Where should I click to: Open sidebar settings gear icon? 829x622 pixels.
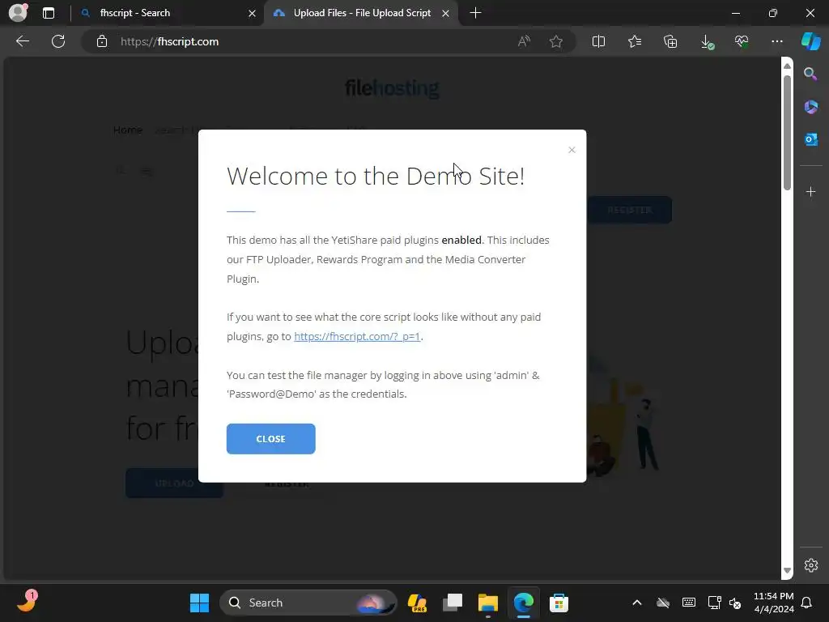tap(810, 564)
